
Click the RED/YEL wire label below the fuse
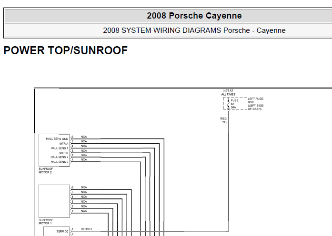point(224,120)
